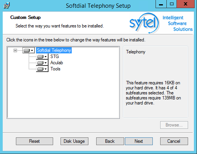Collapse the Softdial Telephony tree node
Viewport: 197px width, 154px height.
click(15, 50)
